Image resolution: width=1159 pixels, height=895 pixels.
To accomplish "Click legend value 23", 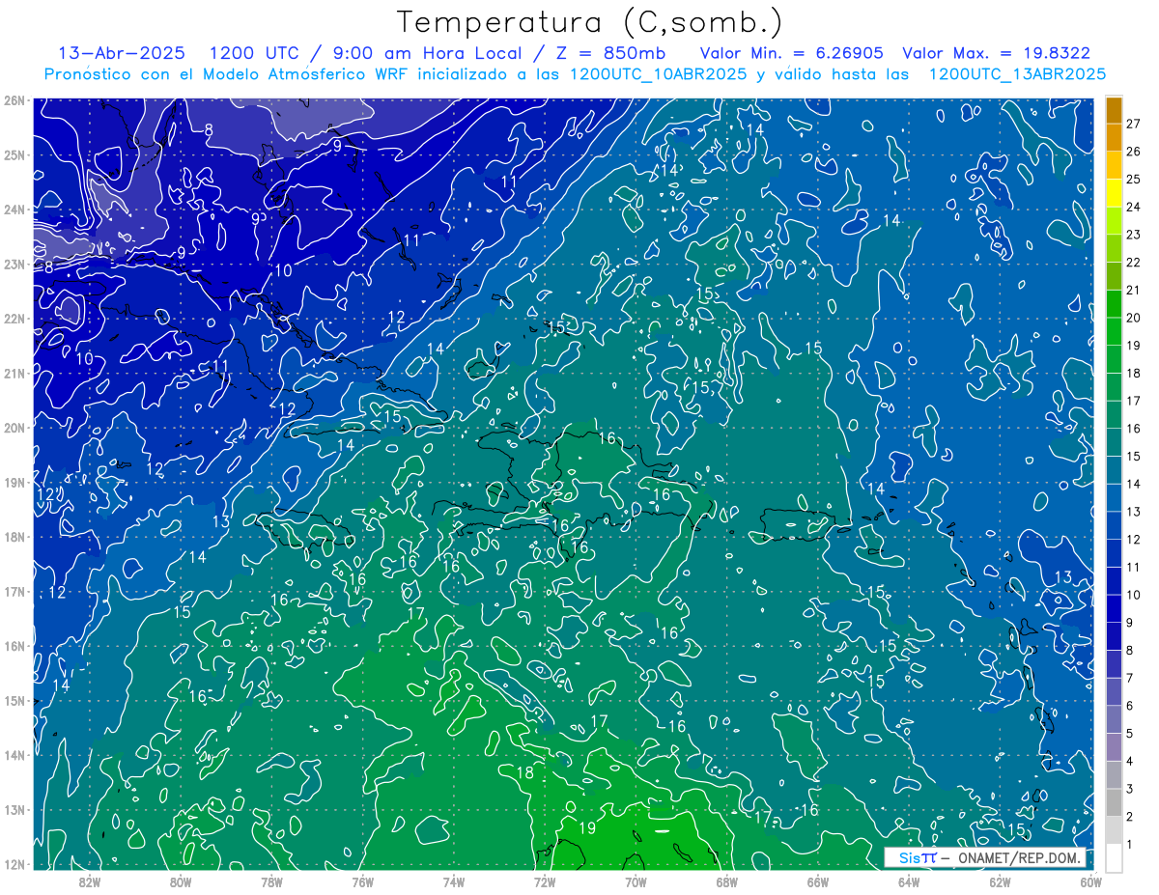I will pos(1134,235).
